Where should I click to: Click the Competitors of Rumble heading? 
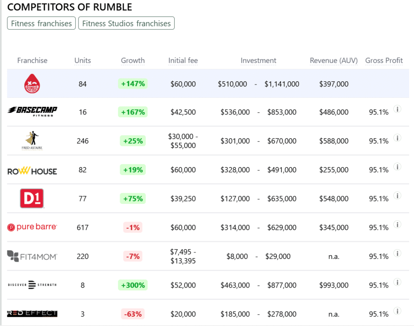(70, 7)
